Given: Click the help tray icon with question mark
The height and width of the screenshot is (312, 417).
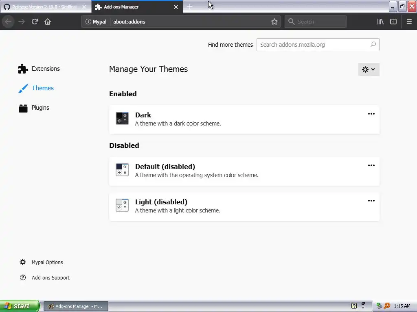Looking at the screenshot, I should 354,306.
